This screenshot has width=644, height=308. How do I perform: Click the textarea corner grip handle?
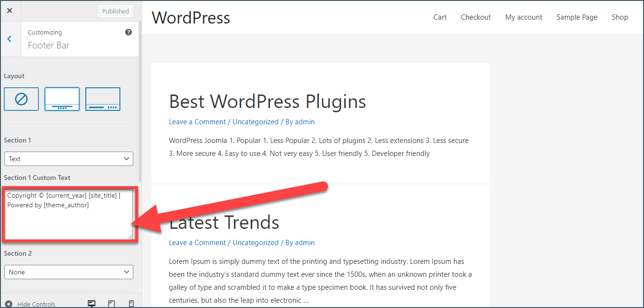coord(129,236)
